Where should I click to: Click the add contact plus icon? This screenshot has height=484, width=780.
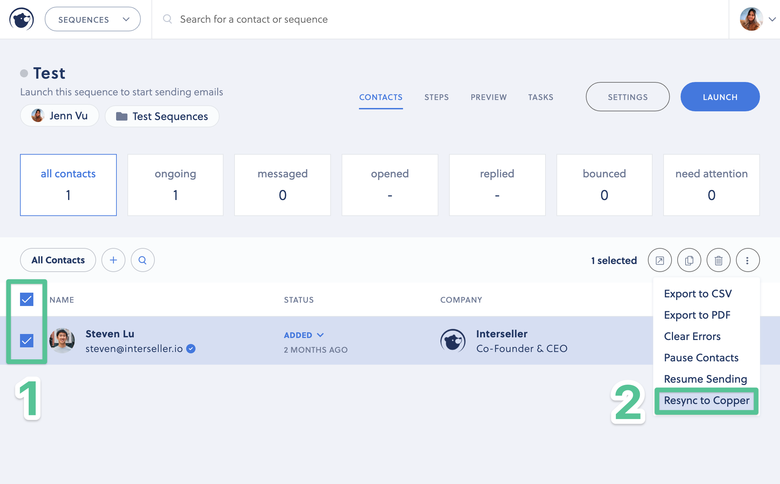pyautogui.click(x=113, y=260)
